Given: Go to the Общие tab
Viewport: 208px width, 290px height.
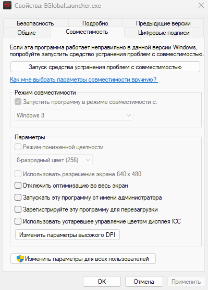Looking at the screenshot, I should [27, 33].
